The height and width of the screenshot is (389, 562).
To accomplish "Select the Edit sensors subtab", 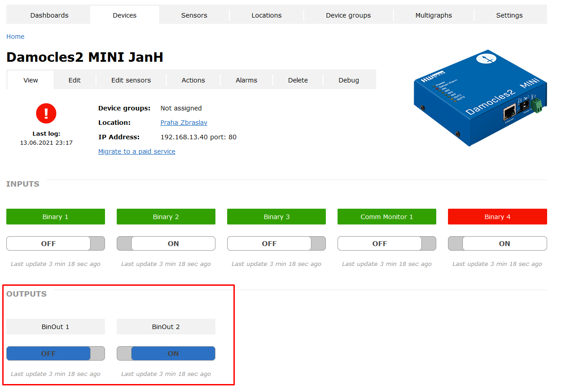I will tap(131, 80).
